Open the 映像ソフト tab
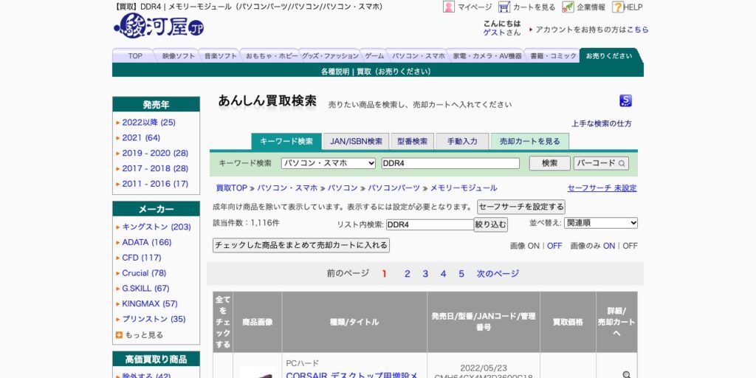The height and width of the screenshot is (378, 756). [179, 56]
